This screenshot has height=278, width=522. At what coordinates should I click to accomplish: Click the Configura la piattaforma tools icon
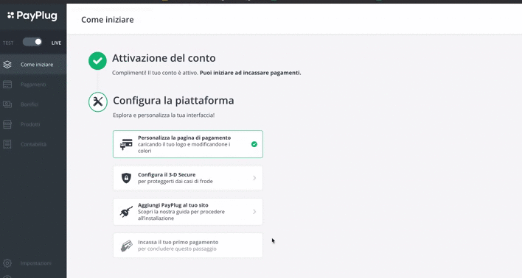(x=98, y=101)
